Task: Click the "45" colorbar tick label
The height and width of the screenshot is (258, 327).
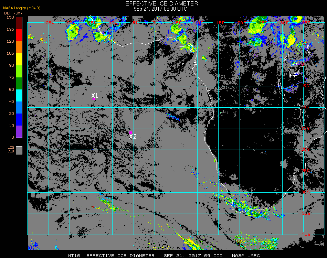Action: coord(11,101)
